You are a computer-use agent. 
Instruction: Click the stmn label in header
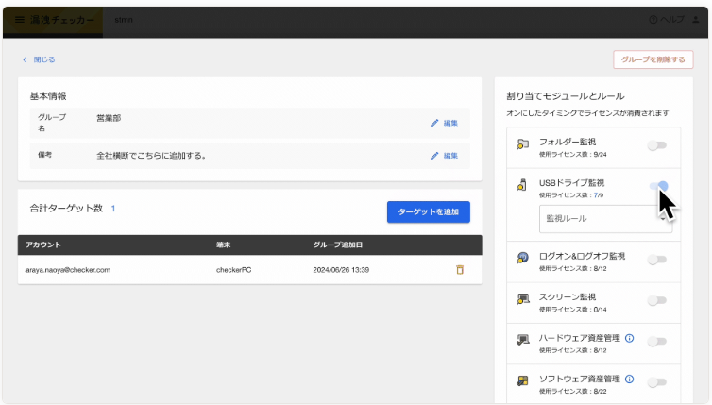pyautogui.click(x=124, y=20)
